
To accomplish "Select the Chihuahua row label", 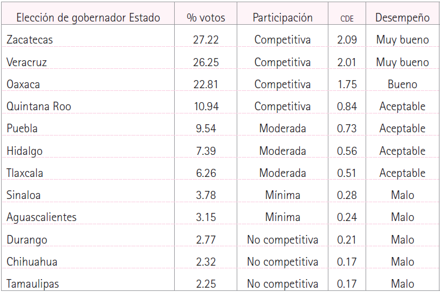I will (x=32, y=262).
